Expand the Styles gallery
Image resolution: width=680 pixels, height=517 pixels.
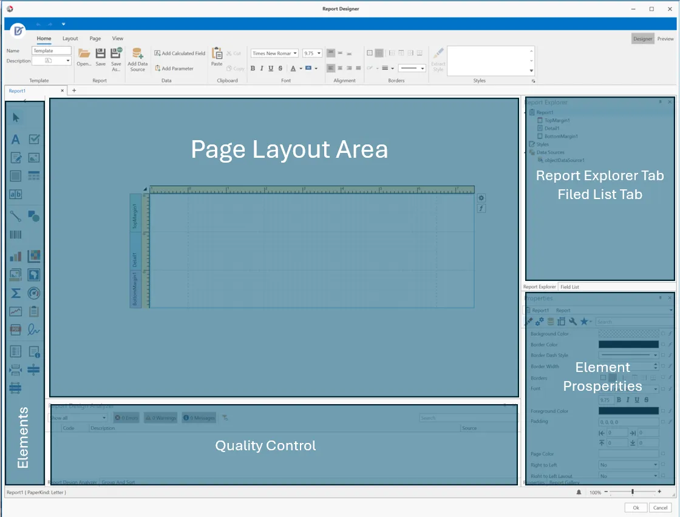[x=531, y=70]
